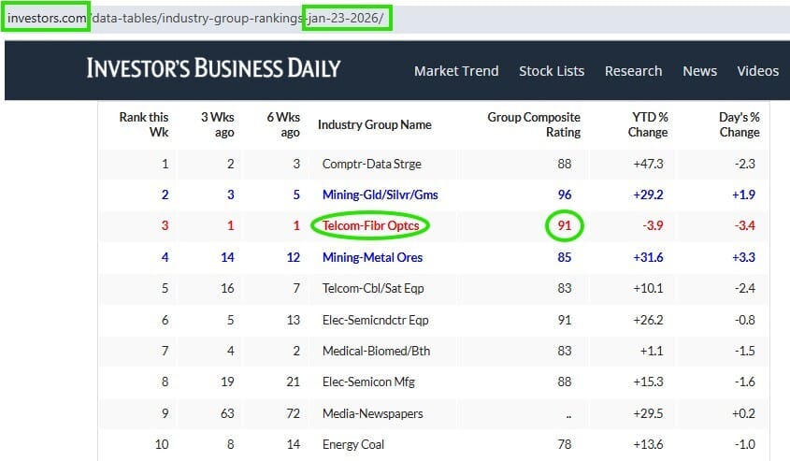790x461 pixels.
Task: Click the 3 Wks ago column header
Action: click(218, 124)
